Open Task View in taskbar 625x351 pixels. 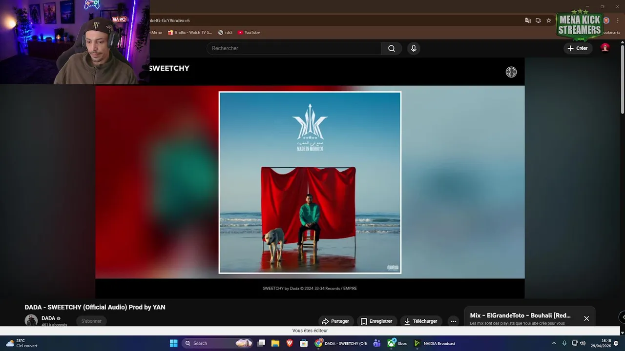point(261,343)
